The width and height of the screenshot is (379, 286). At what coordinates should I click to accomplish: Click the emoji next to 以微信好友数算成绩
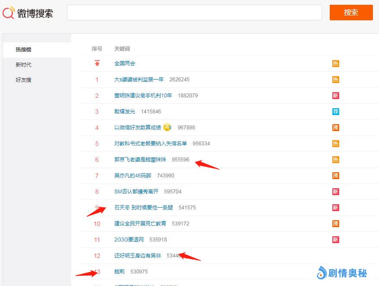167,127
